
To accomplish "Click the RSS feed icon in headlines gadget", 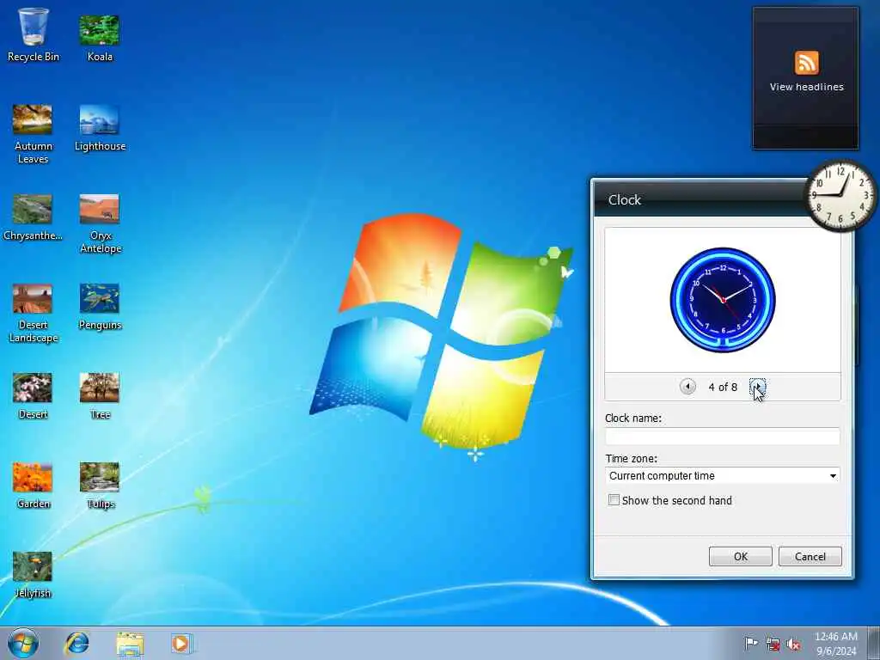I will [806, 62].
